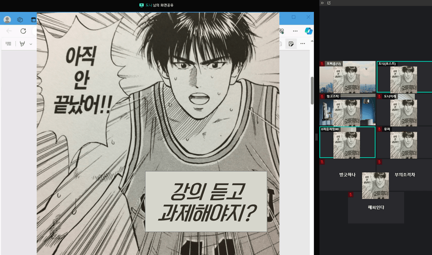Click muted mic icon of 오찌롱(나)

coord(322,64)
